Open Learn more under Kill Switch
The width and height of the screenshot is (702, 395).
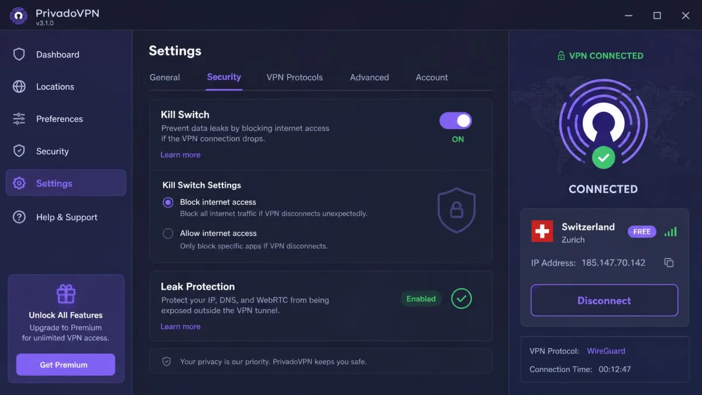point(180,154)
